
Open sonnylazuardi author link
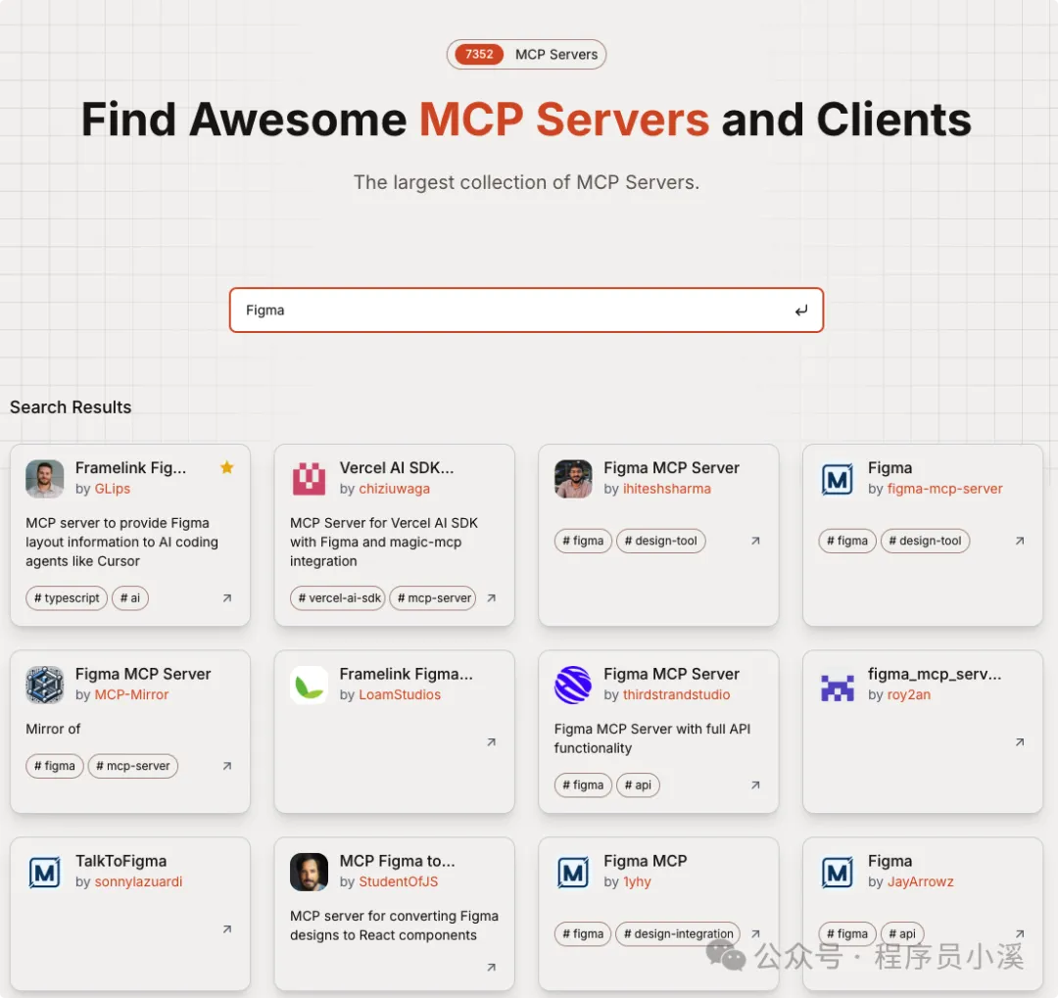coord(138,881)
